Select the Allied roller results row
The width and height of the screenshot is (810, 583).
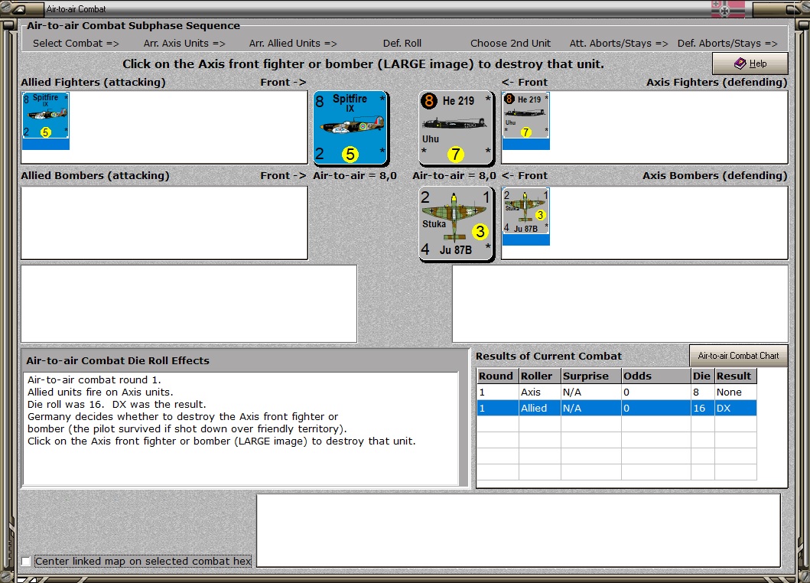point(616,409)
